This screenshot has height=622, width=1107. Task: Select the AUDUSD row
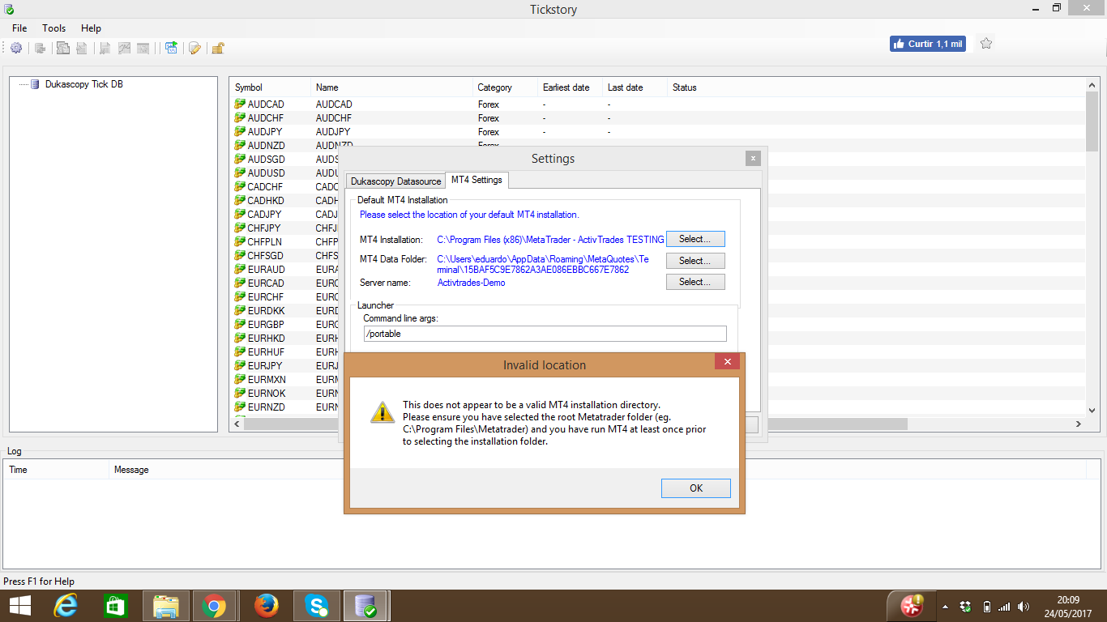[x=657, y=173]
